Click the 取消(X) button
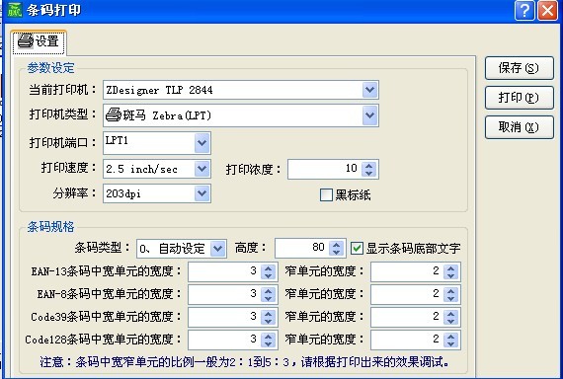The image size is (563, 379). 519,126
